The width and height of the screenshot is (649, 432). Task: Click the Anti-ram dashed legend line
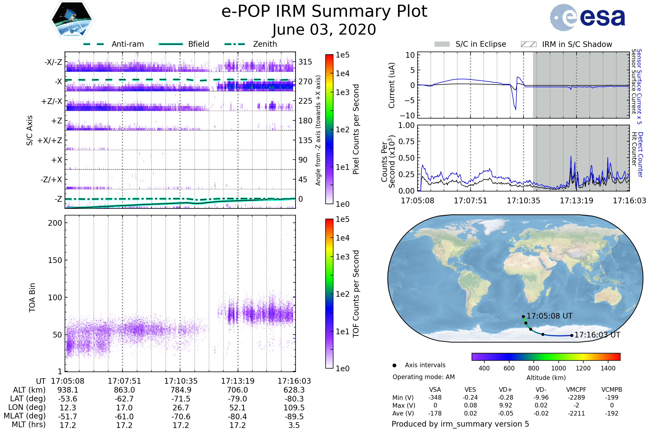[x=94, y=44]
